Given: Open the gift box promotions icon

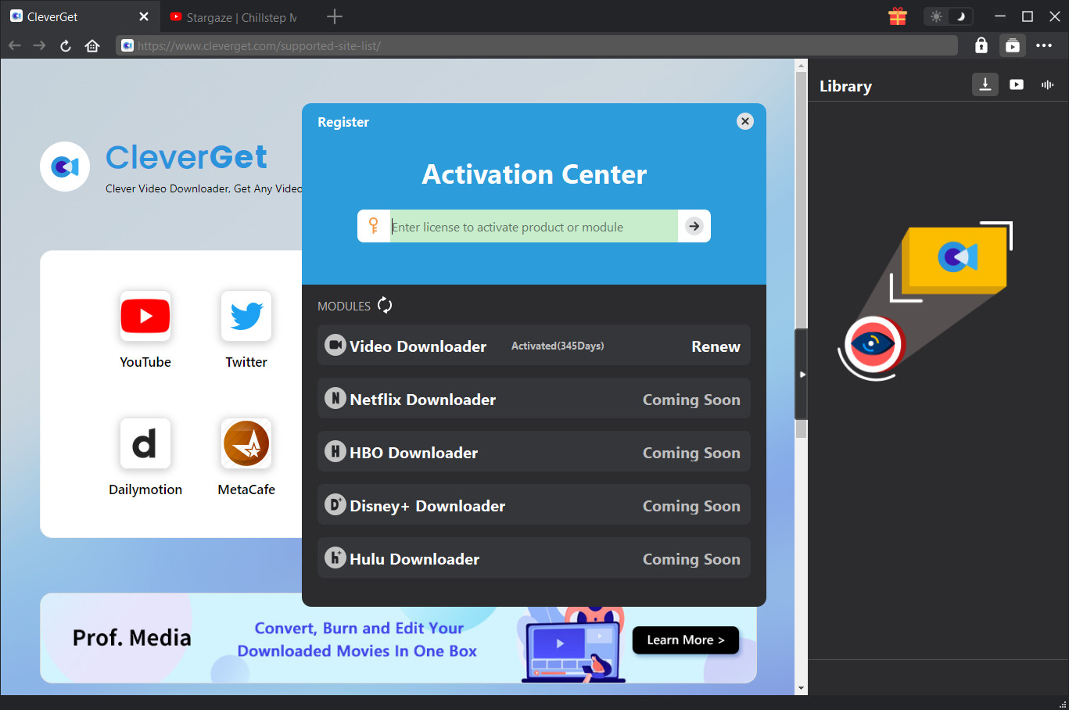Looking at the screenshot, I should (898, 16).
